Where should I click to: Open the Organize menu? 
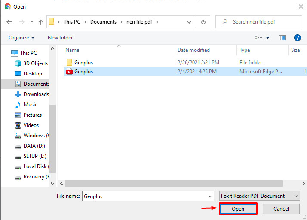[21, 38]
